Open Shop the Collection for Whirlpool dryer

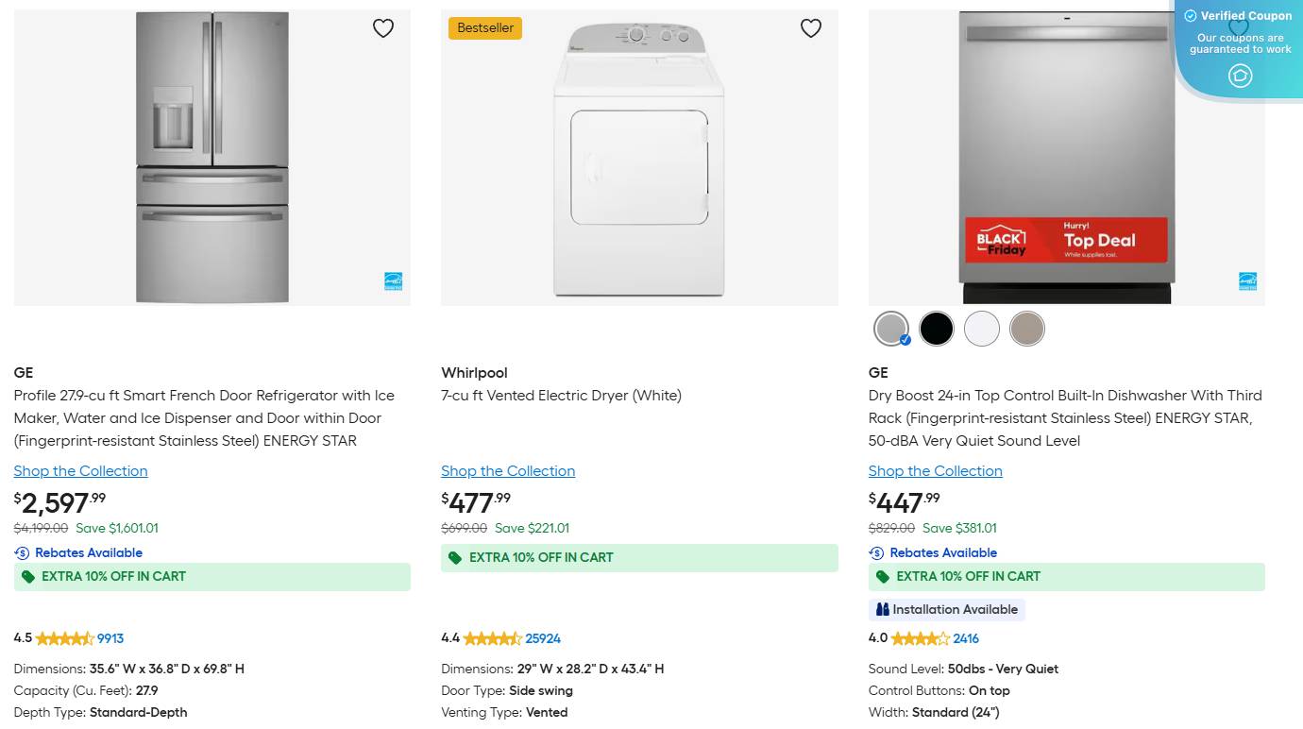coord(508,471)
